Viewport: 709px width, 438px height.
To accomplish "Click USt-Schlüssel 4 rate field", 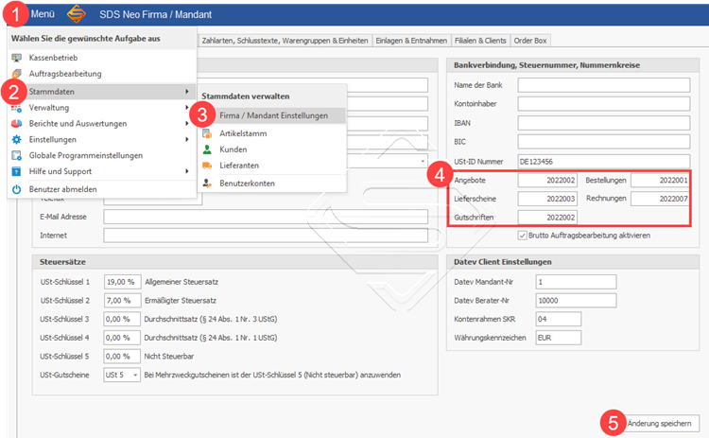I will (122, 338).
